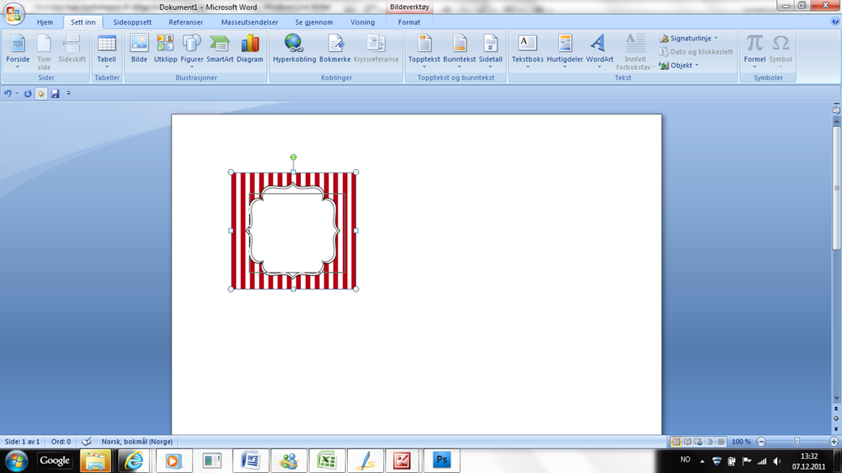Insert a blank page with Tom side
This screenshot has height=473, width=842.
[x=44, y=51]
